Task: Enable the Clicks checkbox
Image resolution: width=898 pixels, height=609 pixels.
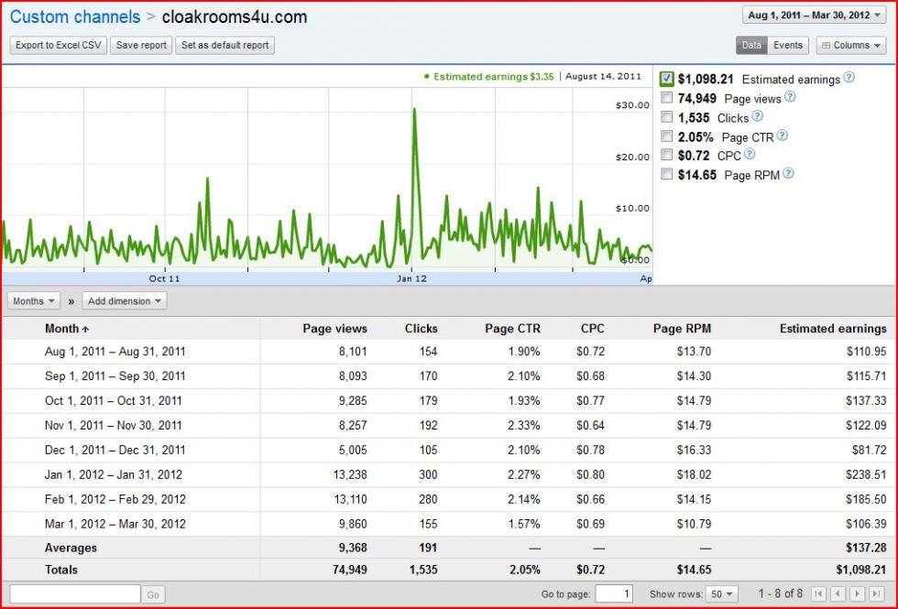Action: click(x=667, y=117)
